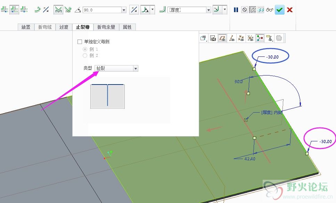Viewport: 336px width, 203px height.
Task: Click the 42.40 dimension value
Action: tap(250, 159)
